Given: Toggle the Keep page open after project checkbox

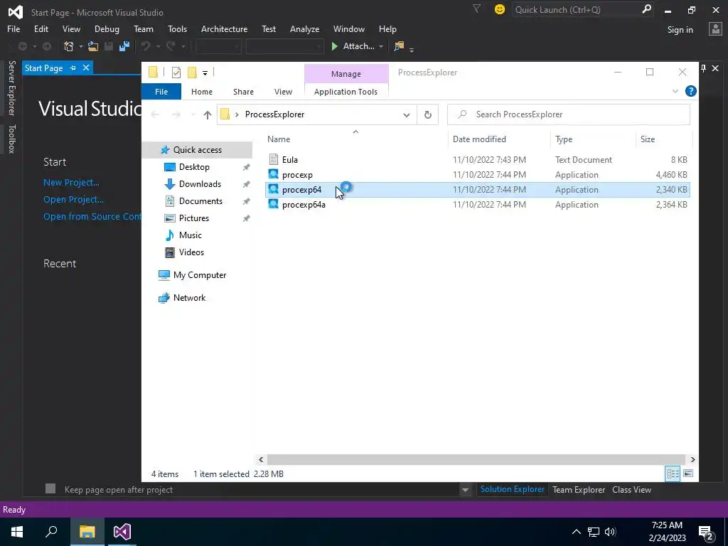Looking at the screenshot, I should [50, 488].
